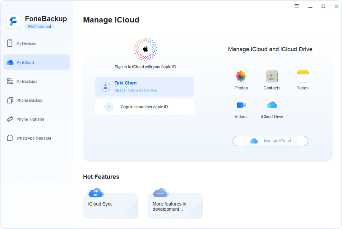Open the iCloud Drive icon
The height and width of the screenshot is (229, 342).
272,105
